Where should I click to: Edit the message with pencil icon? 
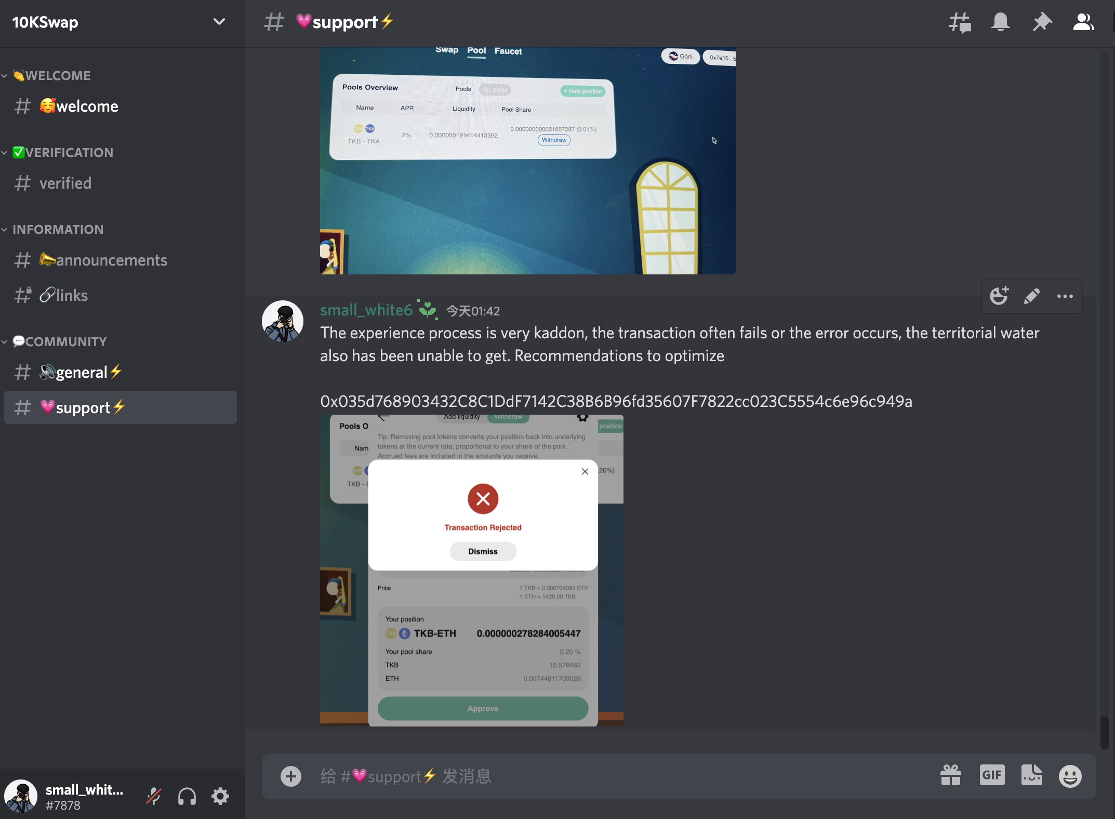pyautogui.click(x=1032, y=296)
